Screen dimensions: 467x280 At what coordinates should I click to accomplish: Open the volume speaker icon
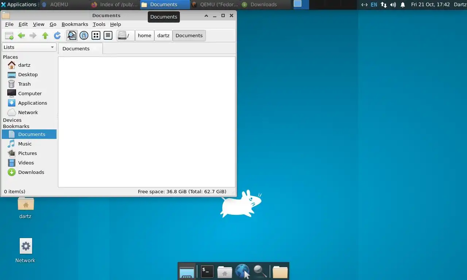pyautogui.click(x=393, y=5)
